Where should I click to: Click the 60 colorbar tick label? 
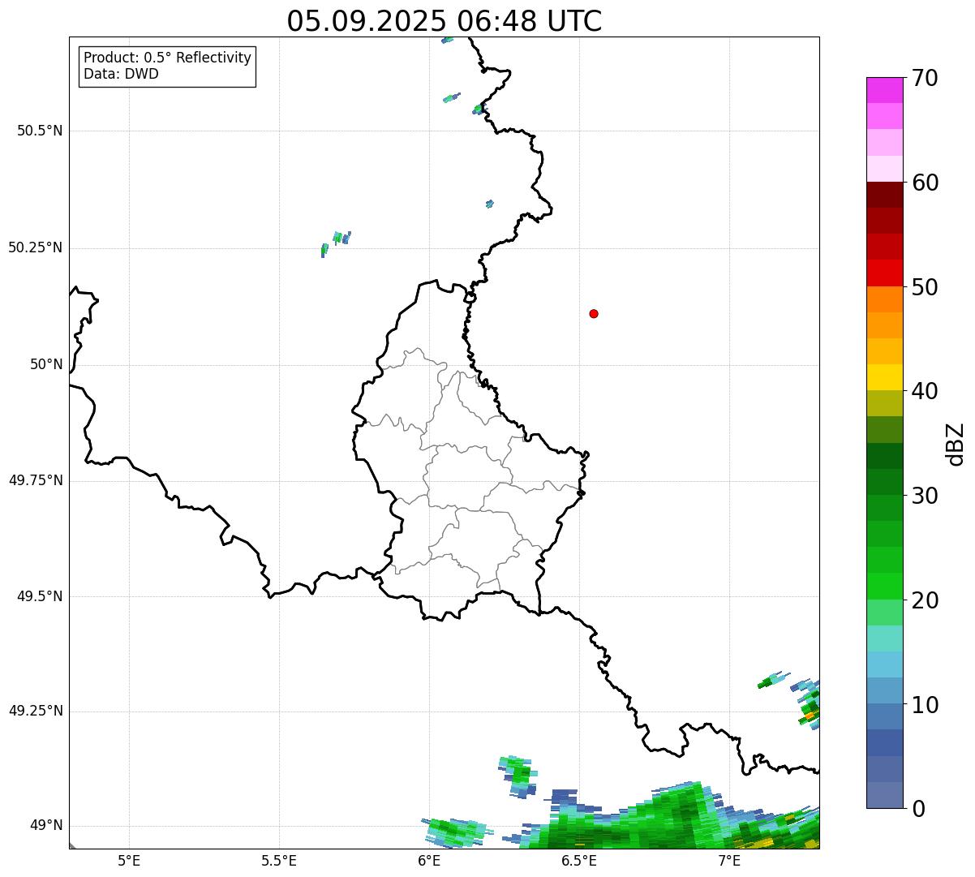925,183
